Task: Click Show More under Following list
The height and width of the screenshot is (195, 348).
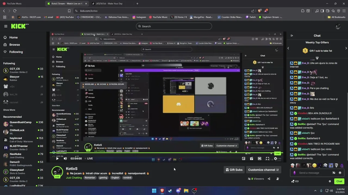Action: [x=9, y=110]
